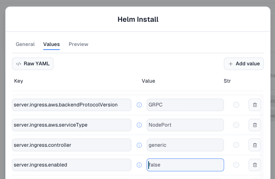Edit the GRPC value field
Viewport: 275px width, 179px height.
click(x=185, y=105)
